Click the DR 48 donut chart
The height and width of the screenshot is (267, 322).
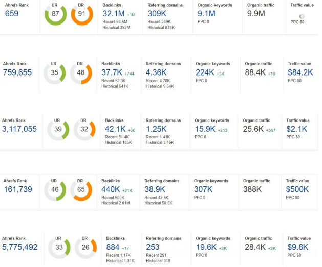click(x=81, y=73)
